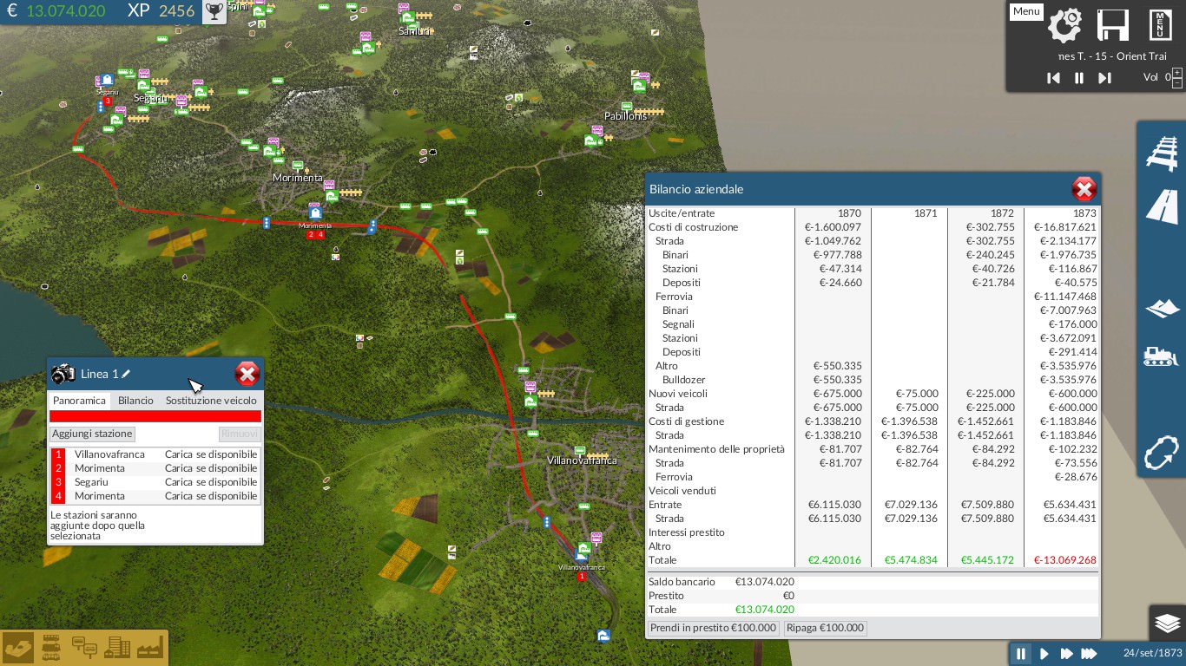Viewport: 1186px width, 666px height.
Task: Click Prendi in prestito €100.000 button
Action: point(714,628)
